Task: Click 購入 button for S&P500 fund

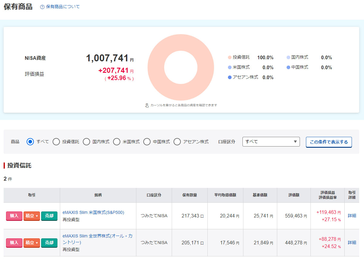Action: (14, 216)
